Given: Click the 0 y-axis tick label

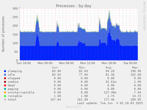Looking at the screenshot, I should coord(17,60).
